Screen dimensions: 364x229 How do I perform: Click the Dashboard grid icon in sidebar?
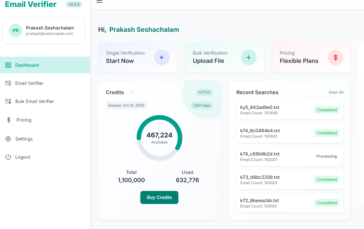[8, 65]
